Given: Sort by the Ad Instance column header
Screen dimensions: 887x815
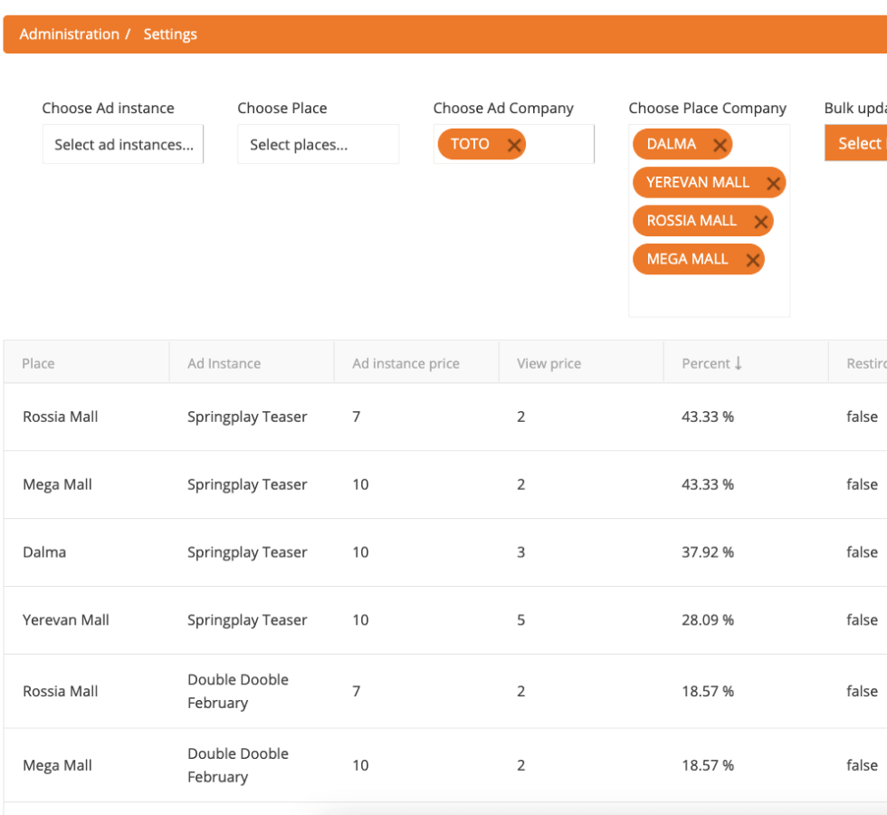Looking at the screenshot, I should [x=224, y=363].
